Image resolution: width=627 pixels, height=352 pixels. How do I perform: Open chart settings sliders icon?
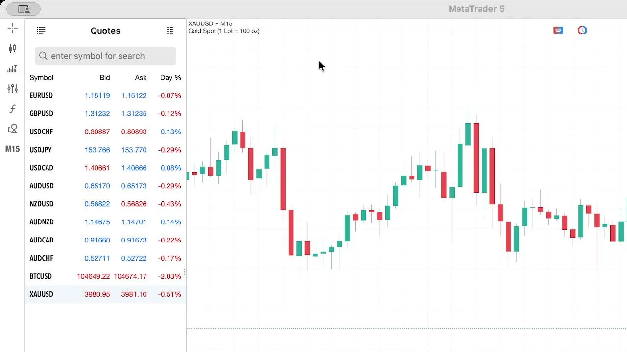[x=13, y=88]
